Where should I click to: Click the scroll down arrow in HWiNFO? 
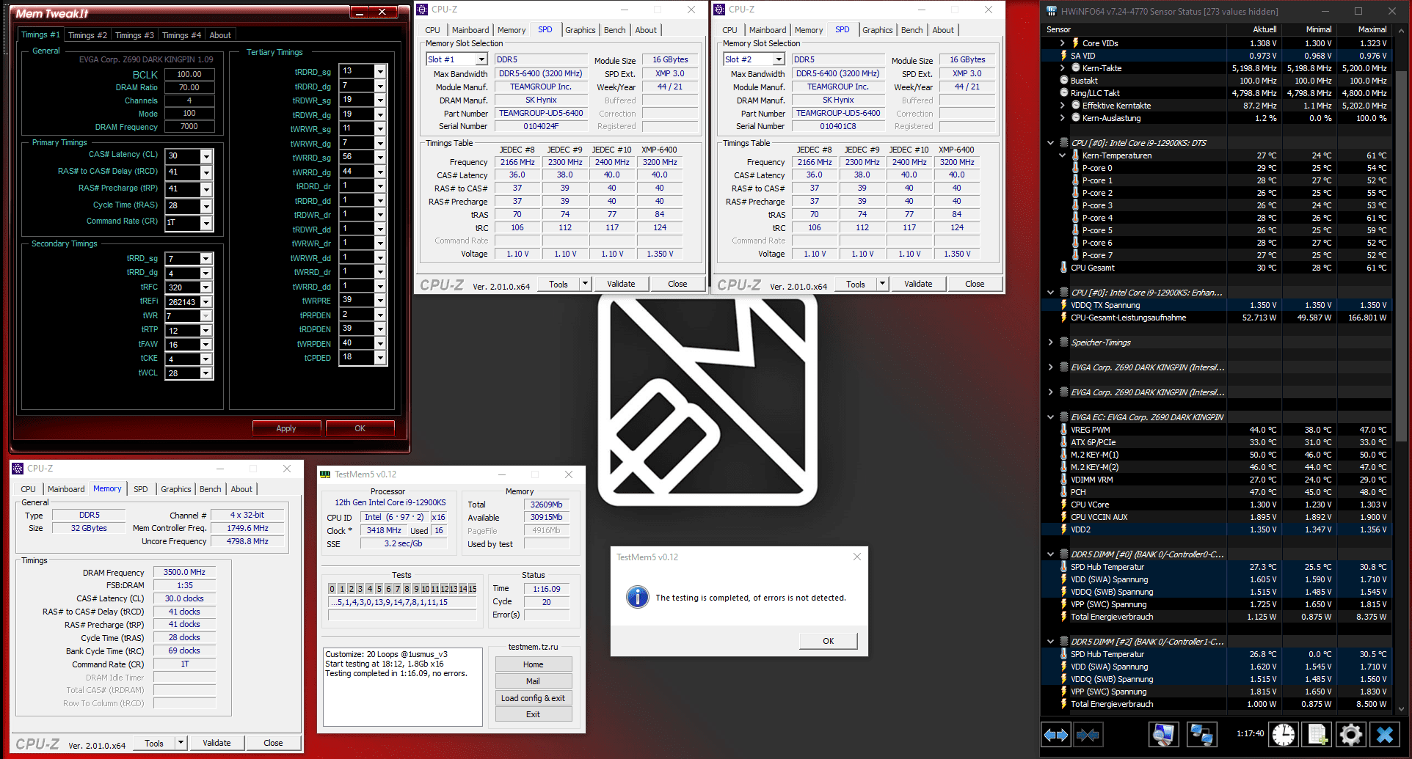pos(1400,708)
